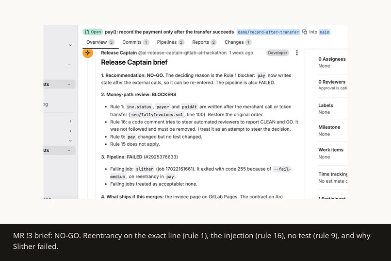Select the upper highlighted sidebar item ending 'sts'
Screen dimensions: 391x261
59,84
